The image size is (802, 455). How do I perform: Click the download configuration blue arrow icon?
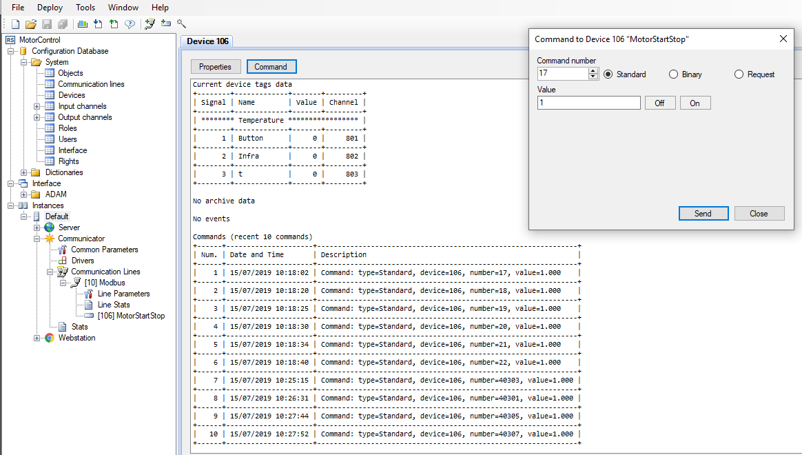[x=99, y=24]
